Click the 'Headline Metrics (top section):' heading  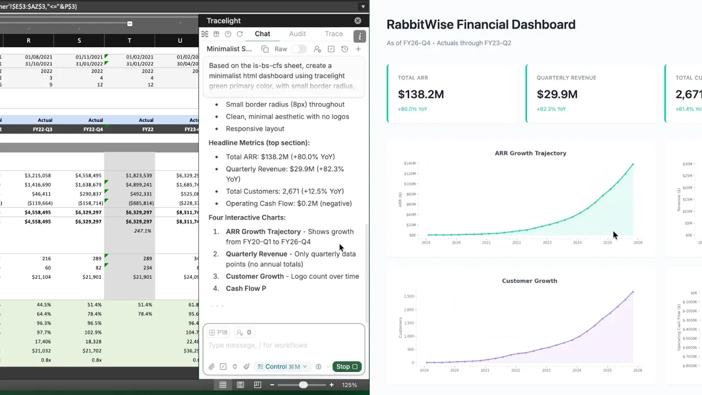pyautogui.click(x=259, y=143)
